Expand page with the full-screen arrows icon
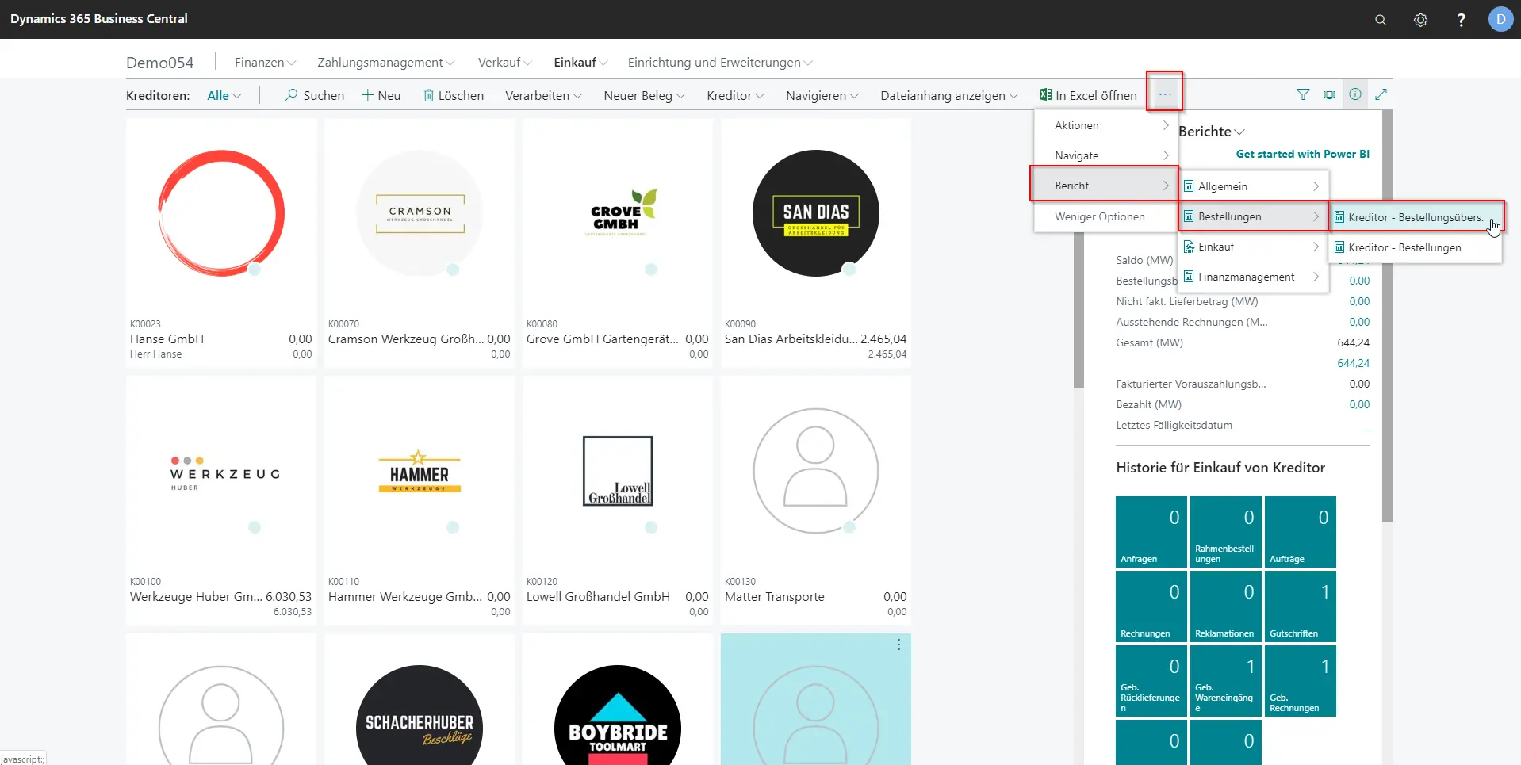The image size is (1521, 765). point(1381,94)
